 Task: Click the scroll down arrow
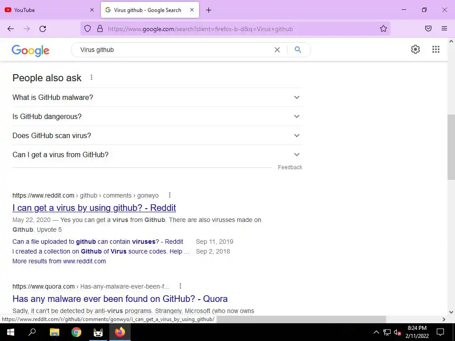click(451, 312)
